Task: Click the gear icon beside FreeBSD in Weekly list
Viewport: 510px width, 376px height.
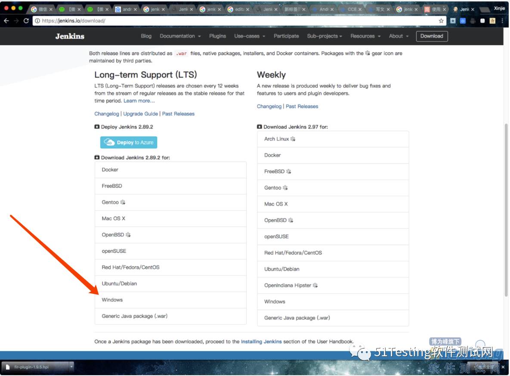Action: pos(288,171)
